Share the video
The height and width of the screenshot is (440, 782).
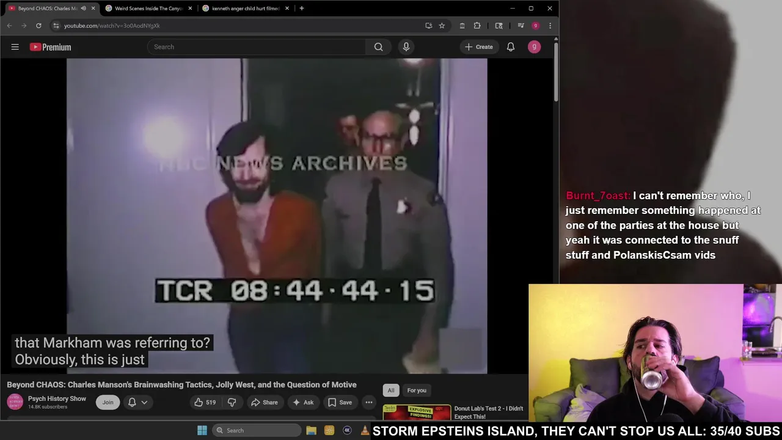pyautogui.click(x=264, y=402)
